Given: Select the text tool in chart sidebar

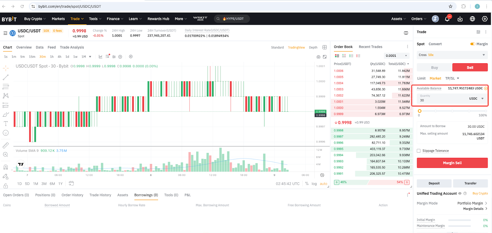Looking at the screenshot, I should [6, 124].
